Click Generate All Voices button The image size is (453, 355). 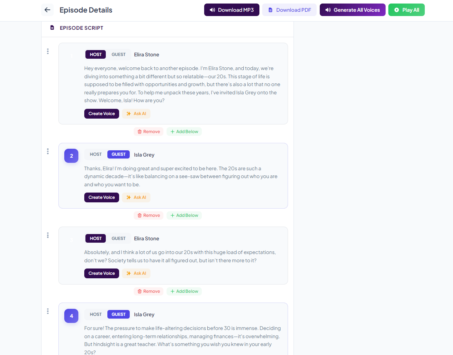coord(352,10)
